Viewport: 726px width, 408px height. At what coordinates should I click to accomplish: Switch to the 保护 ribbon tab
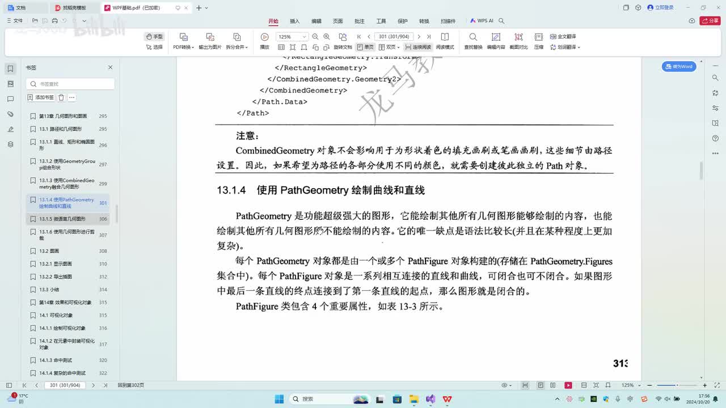tap(403, 21)
